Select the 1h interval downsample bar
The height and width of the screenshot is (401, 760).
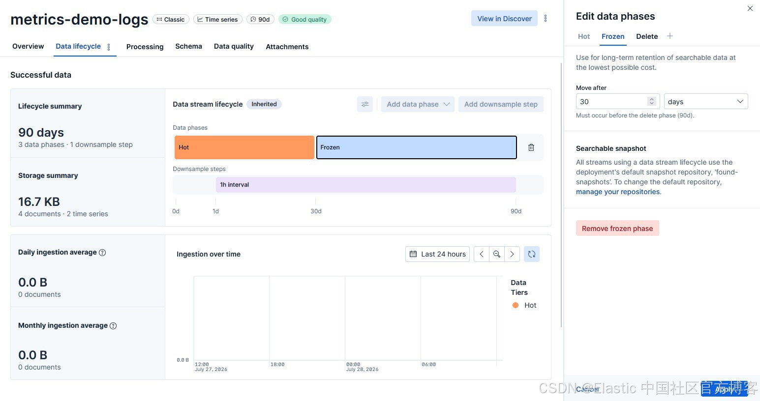coord(366,185)
